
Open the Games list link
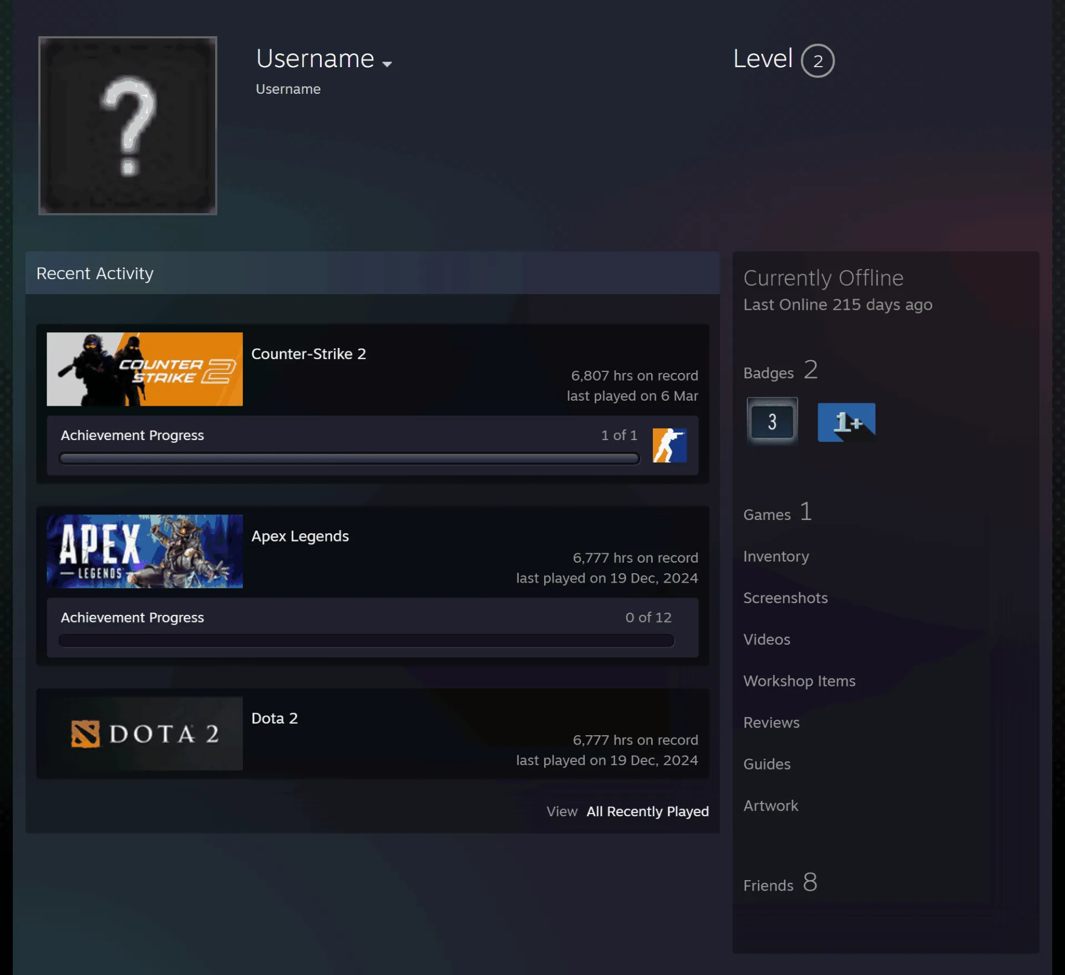pos(778,512)
